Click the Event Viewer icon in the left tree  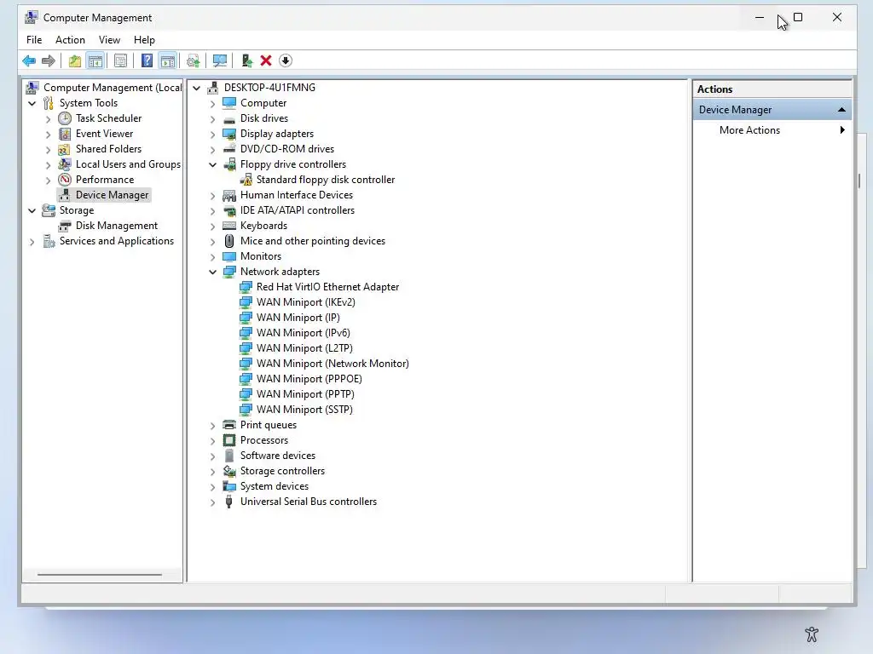click(65, 134)
